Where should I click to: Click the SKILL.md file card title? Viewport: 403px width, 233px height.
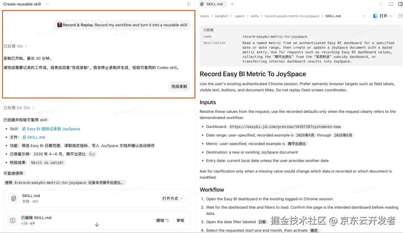[31, 196]
